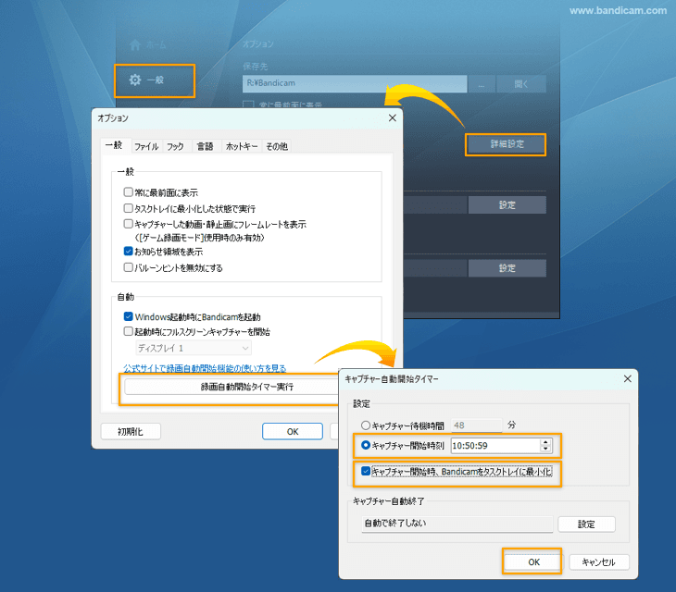This screenshot has width=676, height=592.
Task: Uncheck Bandicamをタスクトレイに最小化 at capture start
Action: tap(366, 472)
